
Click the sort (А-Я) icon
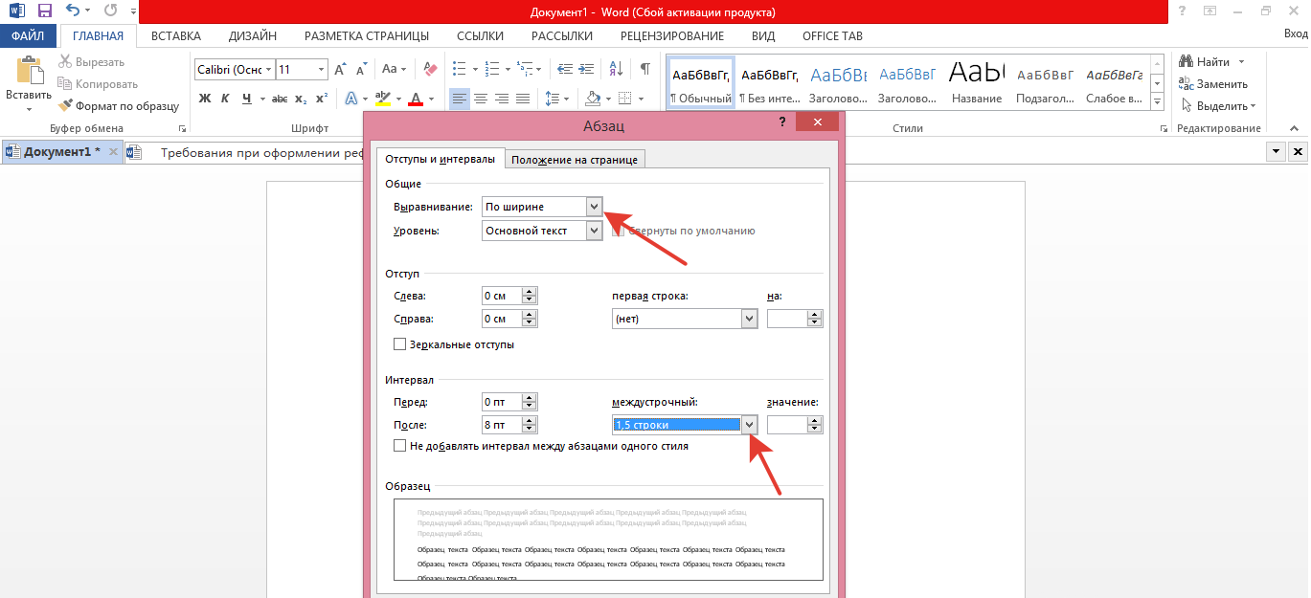click(618, 69)
